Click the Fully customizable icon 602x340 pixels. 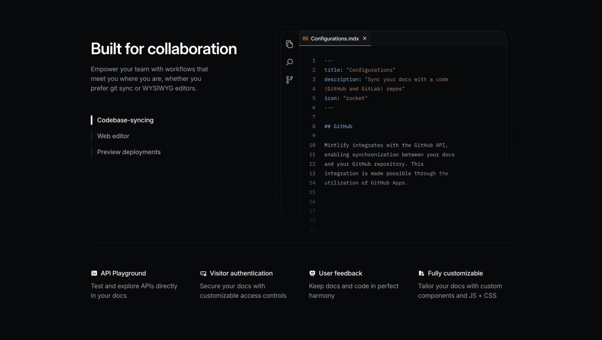coord(421,273)
